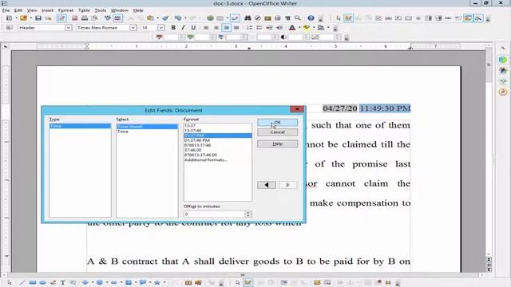Select the Ellipse drawing tool
511x287 pixels.
pos(42,282)
